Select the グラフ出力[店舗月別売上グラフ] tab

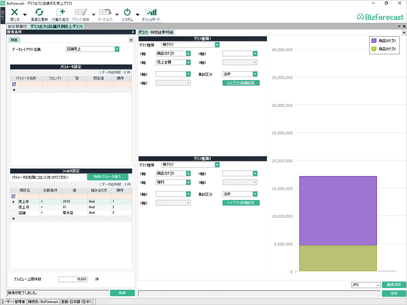pos(56,27)
